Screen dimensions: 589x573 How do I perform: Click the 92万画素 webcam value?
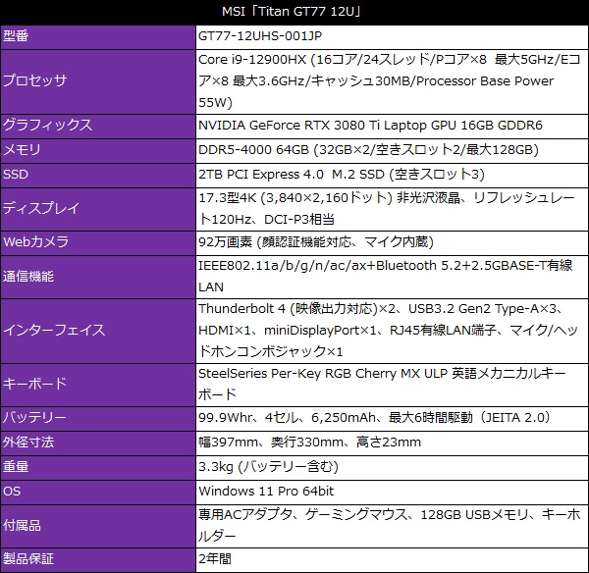point(392,243)
